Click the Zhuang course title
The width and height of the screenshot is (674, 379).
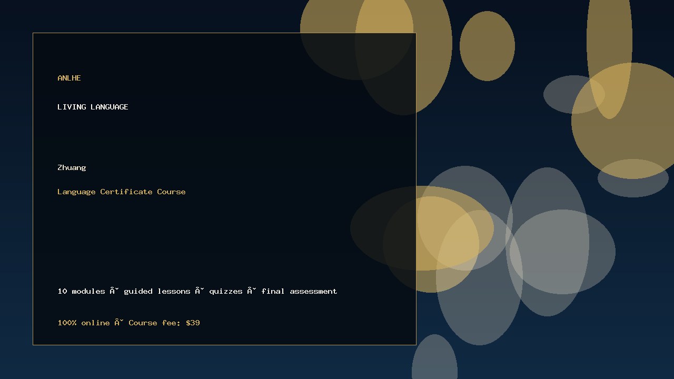pyautogui.click(x=72, y=167)
